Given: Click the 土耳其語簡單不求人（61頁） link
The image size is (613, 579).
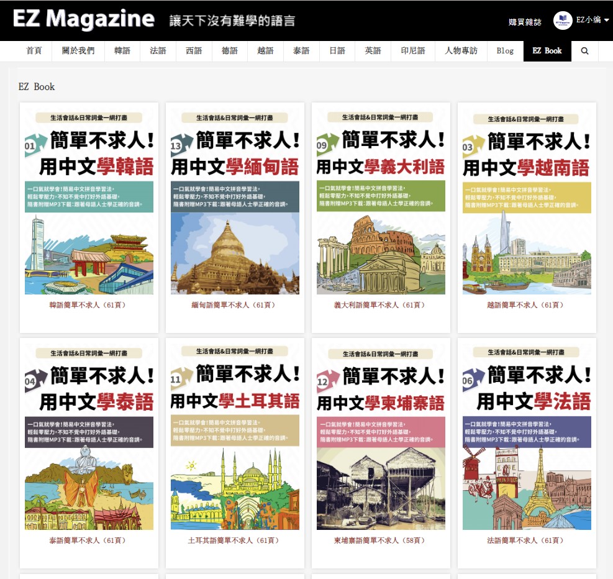Looking at the screenshot, I should [x=235, y=540].
